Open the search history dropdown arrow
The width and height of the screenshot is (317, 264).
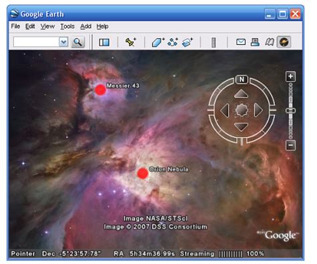point(64,42)
